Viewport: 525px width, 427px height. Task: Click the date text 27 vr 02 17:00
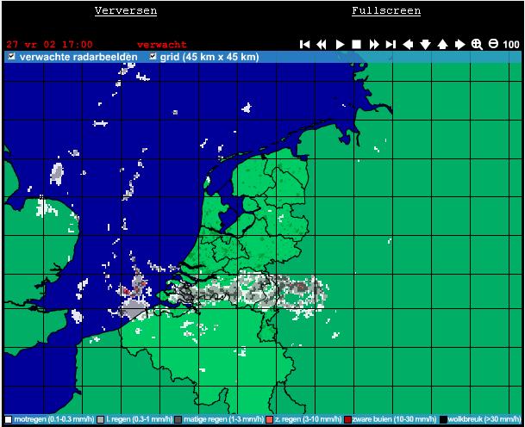pos(49,45)
